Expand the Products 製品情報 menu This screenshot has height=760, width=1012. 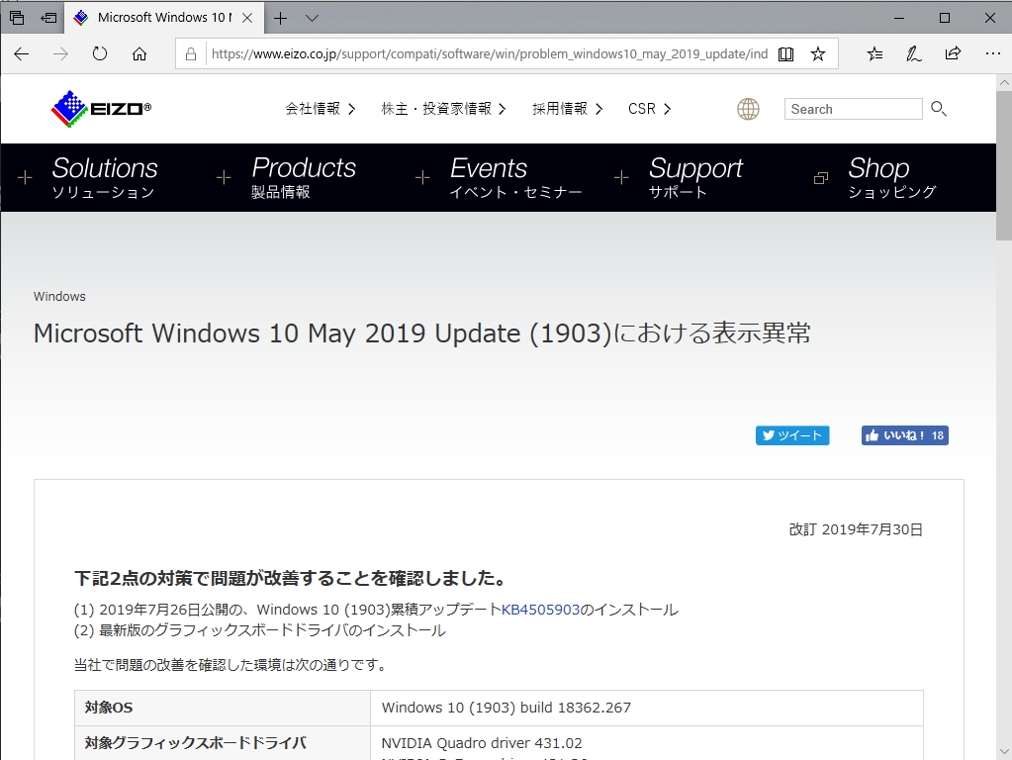click(304, 177)
